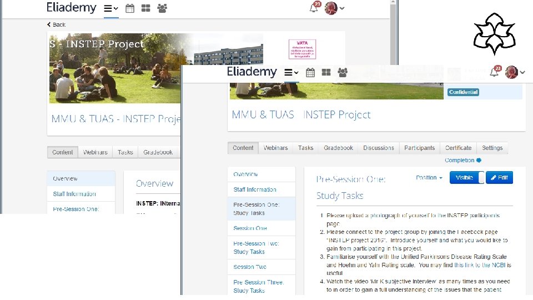Click the Eliademy logo in front window
The height and width of the screenshot is (300, 533).
pos(252,72)
